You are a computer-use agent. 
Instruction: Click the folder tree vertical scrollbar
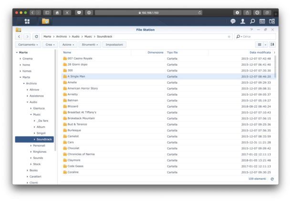[x=55, y=100]
